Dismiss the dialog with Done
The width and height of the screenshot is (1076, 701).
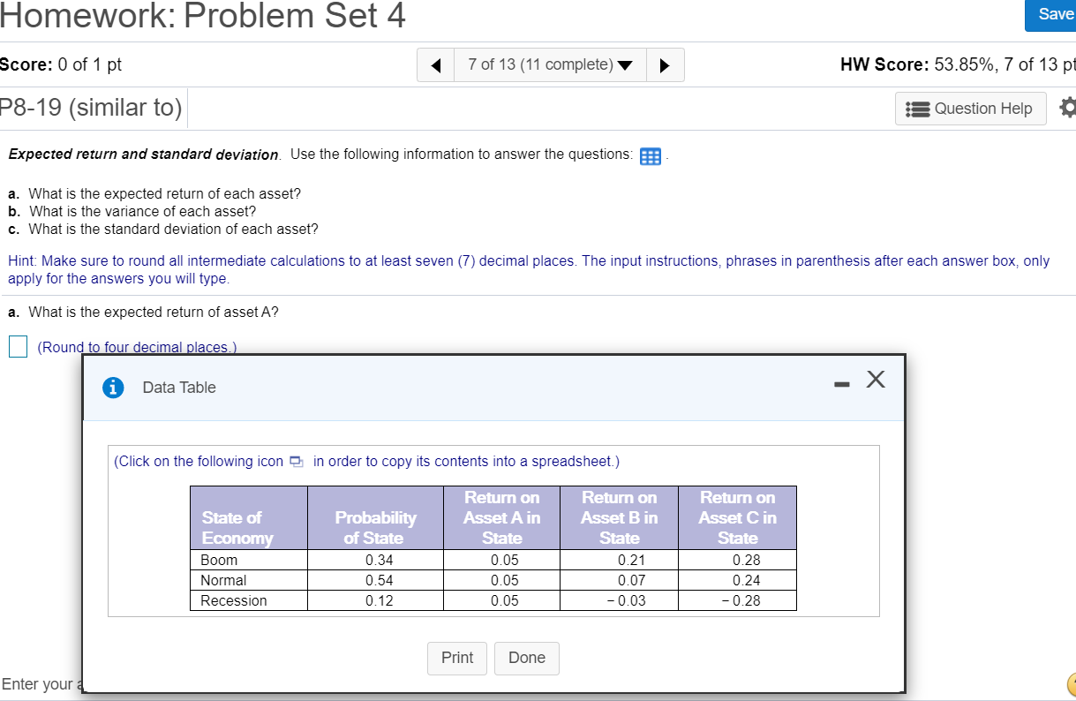(x=526, y=658)
